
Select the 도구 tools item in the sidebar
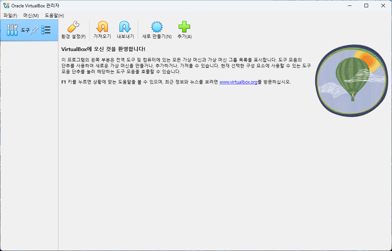point(29,30)
